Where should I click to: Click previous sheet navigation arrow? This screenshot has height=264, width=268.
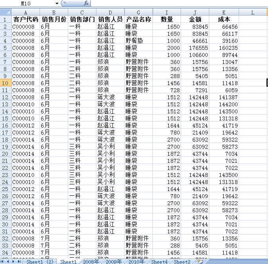[x=8, y=261]
